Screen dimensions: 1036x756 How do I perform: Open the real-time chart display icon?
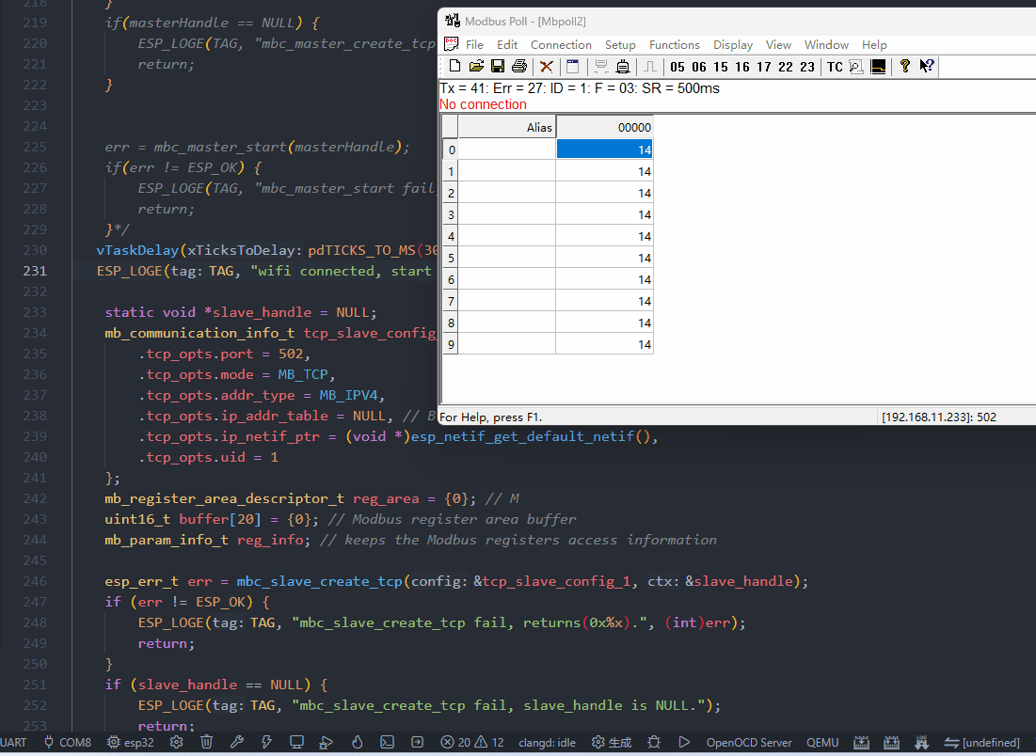click(878, 66)
